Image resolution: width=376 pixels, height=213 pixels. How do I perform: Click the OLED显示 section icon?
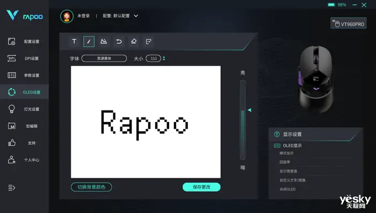(277, 146)
